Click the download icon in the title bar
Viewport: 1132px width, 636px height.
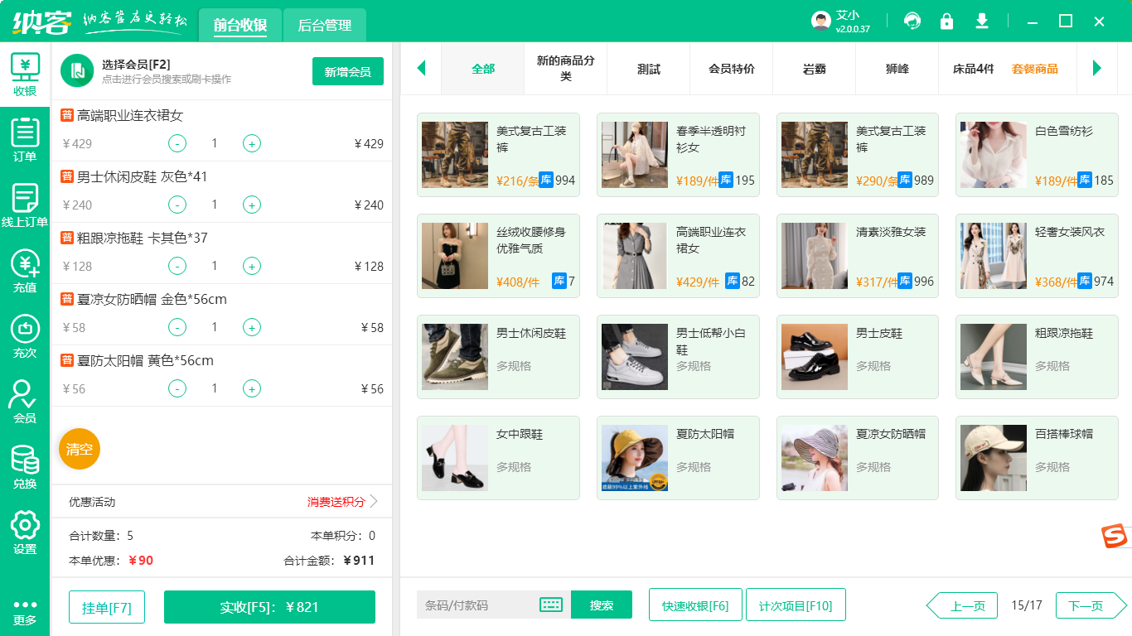981,21
